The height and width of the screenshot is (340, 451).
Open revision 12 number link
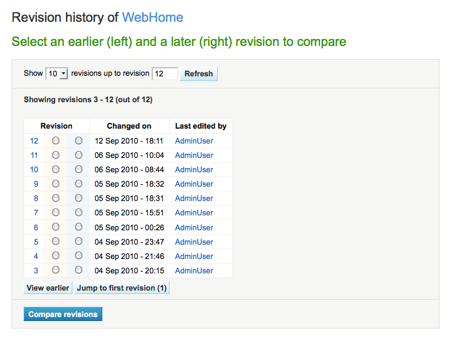[x=34, y=141]
